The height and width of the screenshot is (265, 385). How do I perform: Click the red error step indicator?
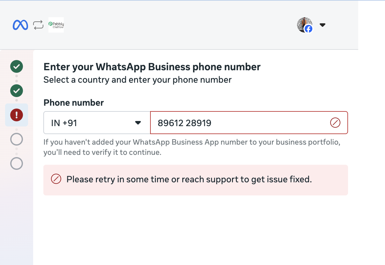(x=17, y=115)
